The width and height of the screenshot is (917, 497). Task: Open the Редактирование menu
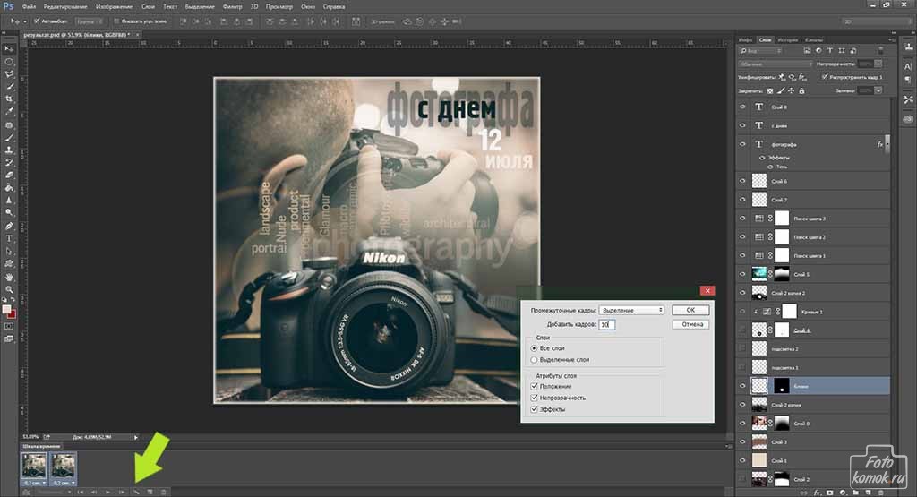(x=64, y=7)
